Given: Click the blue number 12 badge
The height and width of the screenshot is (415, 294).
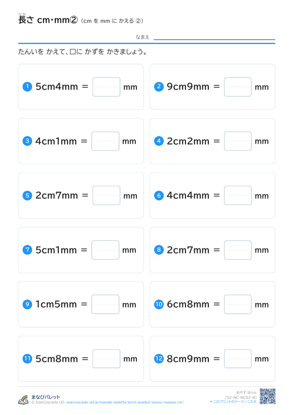Looking at the screenshot, I should pos(159,359).
